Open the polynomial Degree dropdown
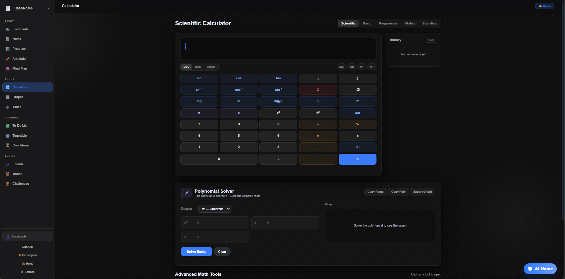The height and width of the screenshot is (279, 565). point(214,209)
